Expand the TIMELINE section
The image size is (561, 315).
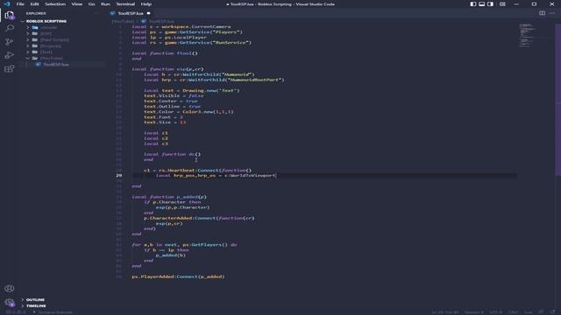pos(33,305)
